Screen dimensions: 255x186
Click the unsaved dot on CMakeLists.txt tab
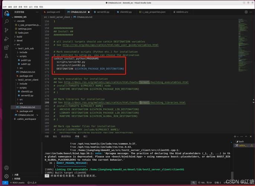pos(89,12)
